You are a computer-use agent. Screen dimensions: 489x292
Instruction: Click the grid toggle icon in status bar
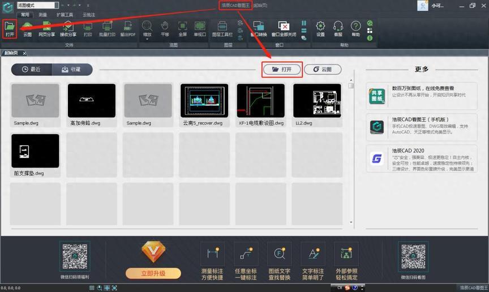(92, 288)
